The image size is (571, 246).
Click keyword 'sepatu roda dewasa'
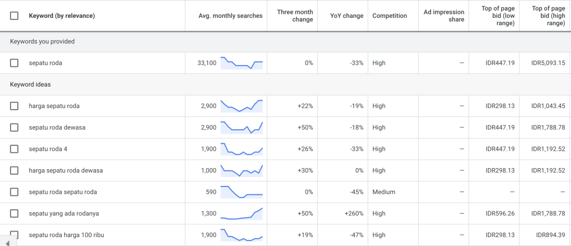pyautogui.click(x=57, y=127)
